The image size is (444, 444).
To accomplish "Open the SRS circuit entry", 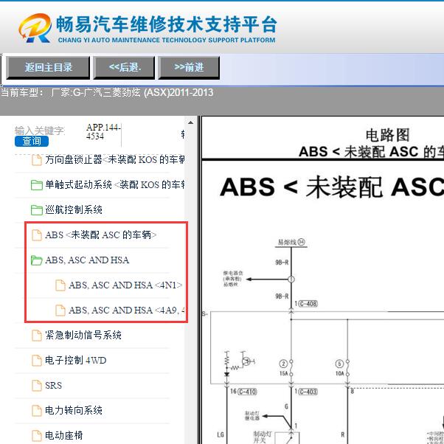I will click(x=53, y=385).
